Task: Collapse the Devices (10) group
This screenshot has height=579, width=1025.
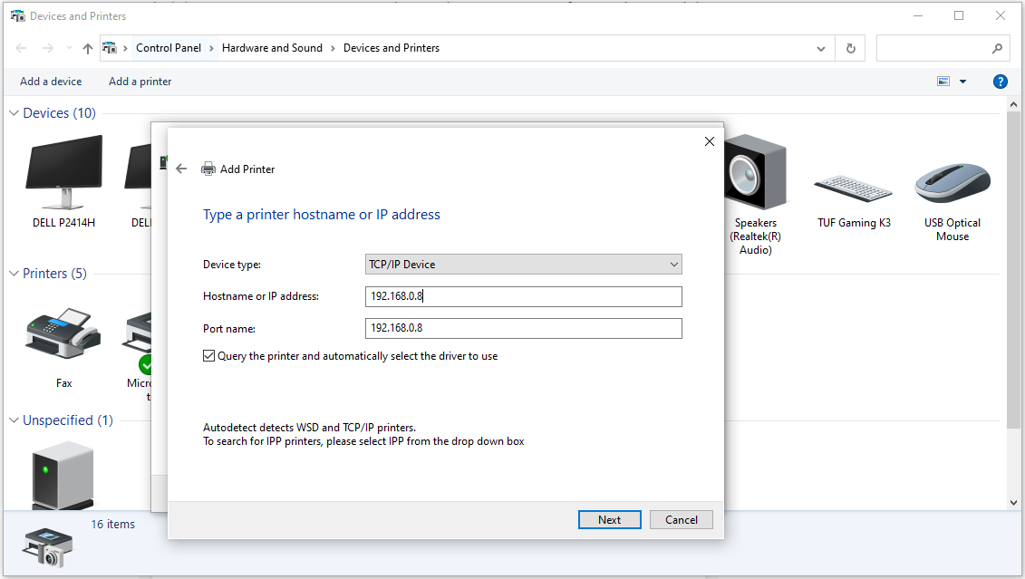Action: [15, 113]
